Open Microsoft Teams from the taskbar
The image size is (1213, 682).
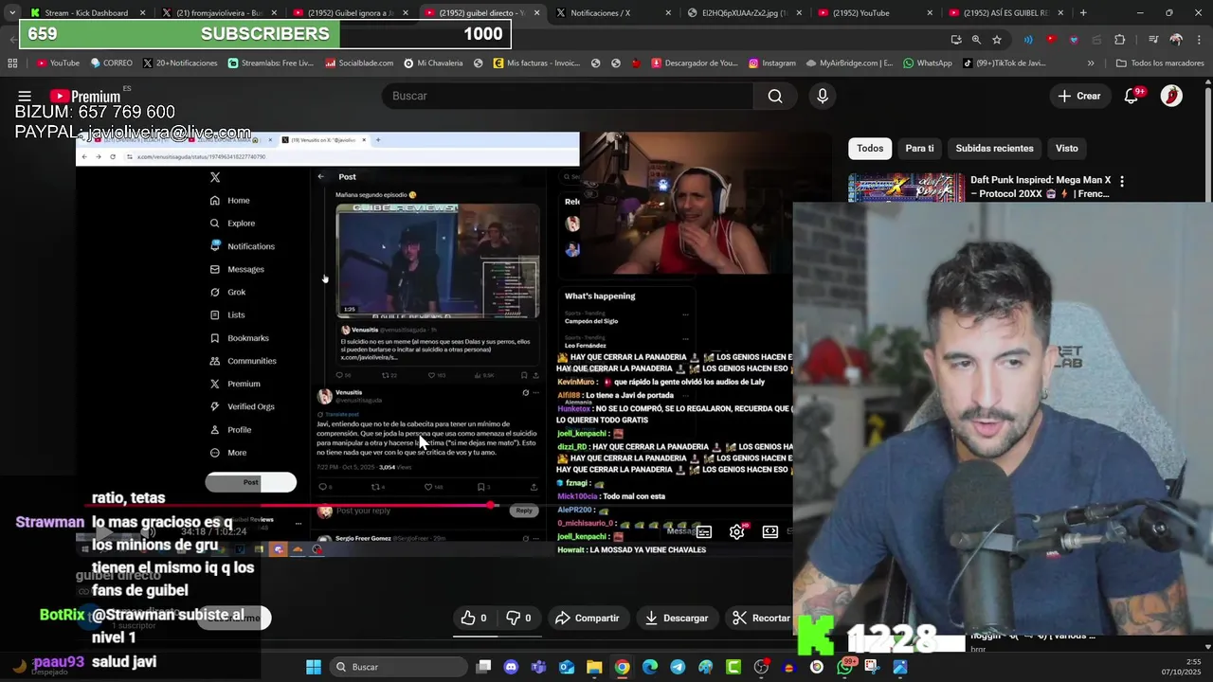[x=539, y=667]
